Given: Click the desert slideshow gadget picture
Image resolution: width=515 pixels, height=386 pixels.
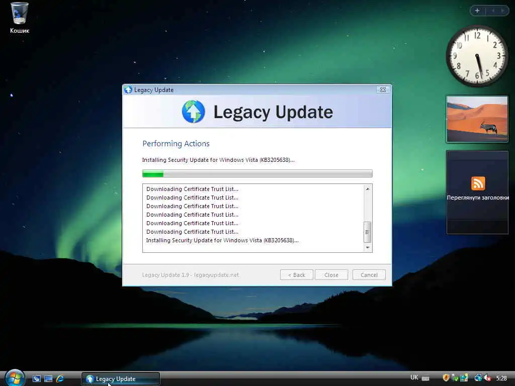Looking at the screenshot, I should (x=477, y=119).
